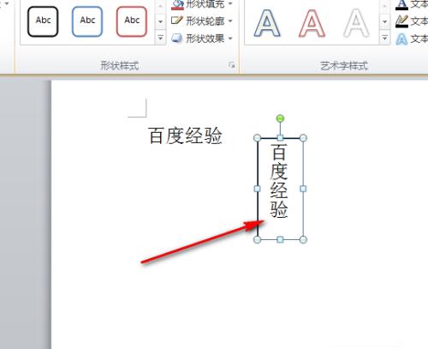Screen dimensions: 428x349
Task: Expand the full shape styles gallery
Action: tap(160, 38)
